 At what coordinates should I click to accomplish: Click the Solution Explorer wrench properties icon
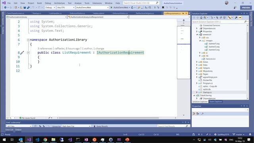pos(236,17)
